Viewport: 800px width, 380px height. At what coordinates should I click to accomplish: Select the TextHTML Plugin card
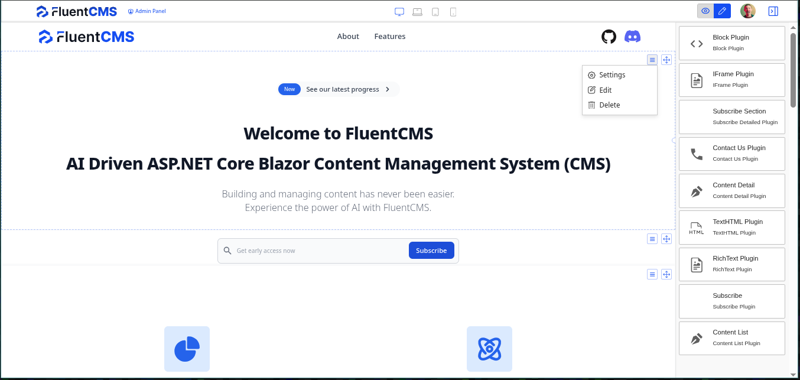pyautogui.click(x=732, y=227)
